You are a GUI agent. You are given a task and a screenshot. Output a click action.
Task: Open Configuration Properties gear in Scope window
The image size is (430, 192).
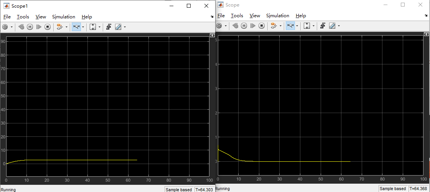pos(219,26)
